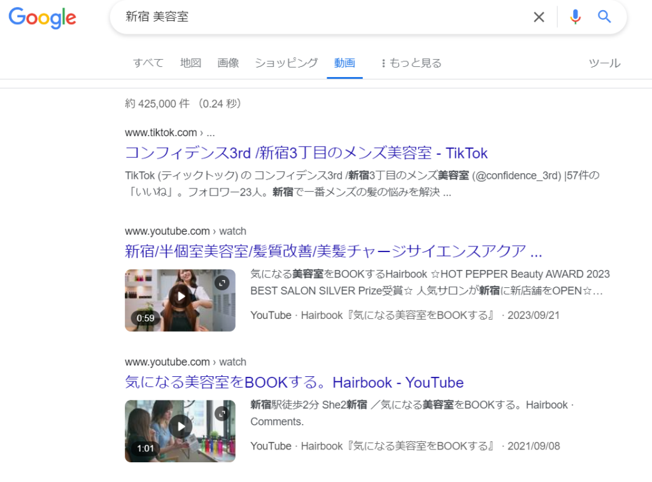
Task: Open the コンフィデンス3rd TikTok result link
Action: tap(306, 153)
